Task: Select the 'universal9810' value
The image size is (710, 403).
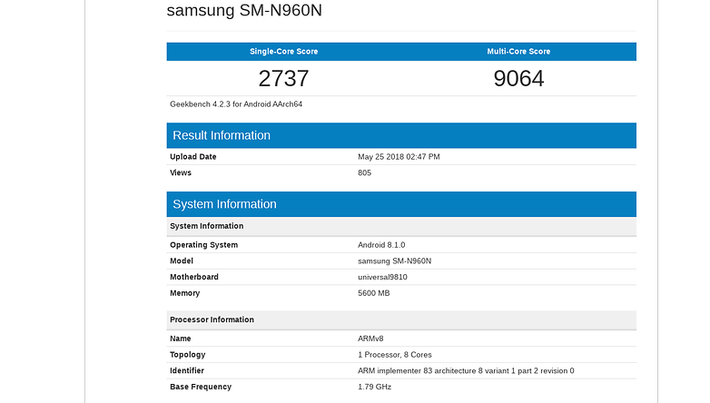Action: tap(382, 277)
